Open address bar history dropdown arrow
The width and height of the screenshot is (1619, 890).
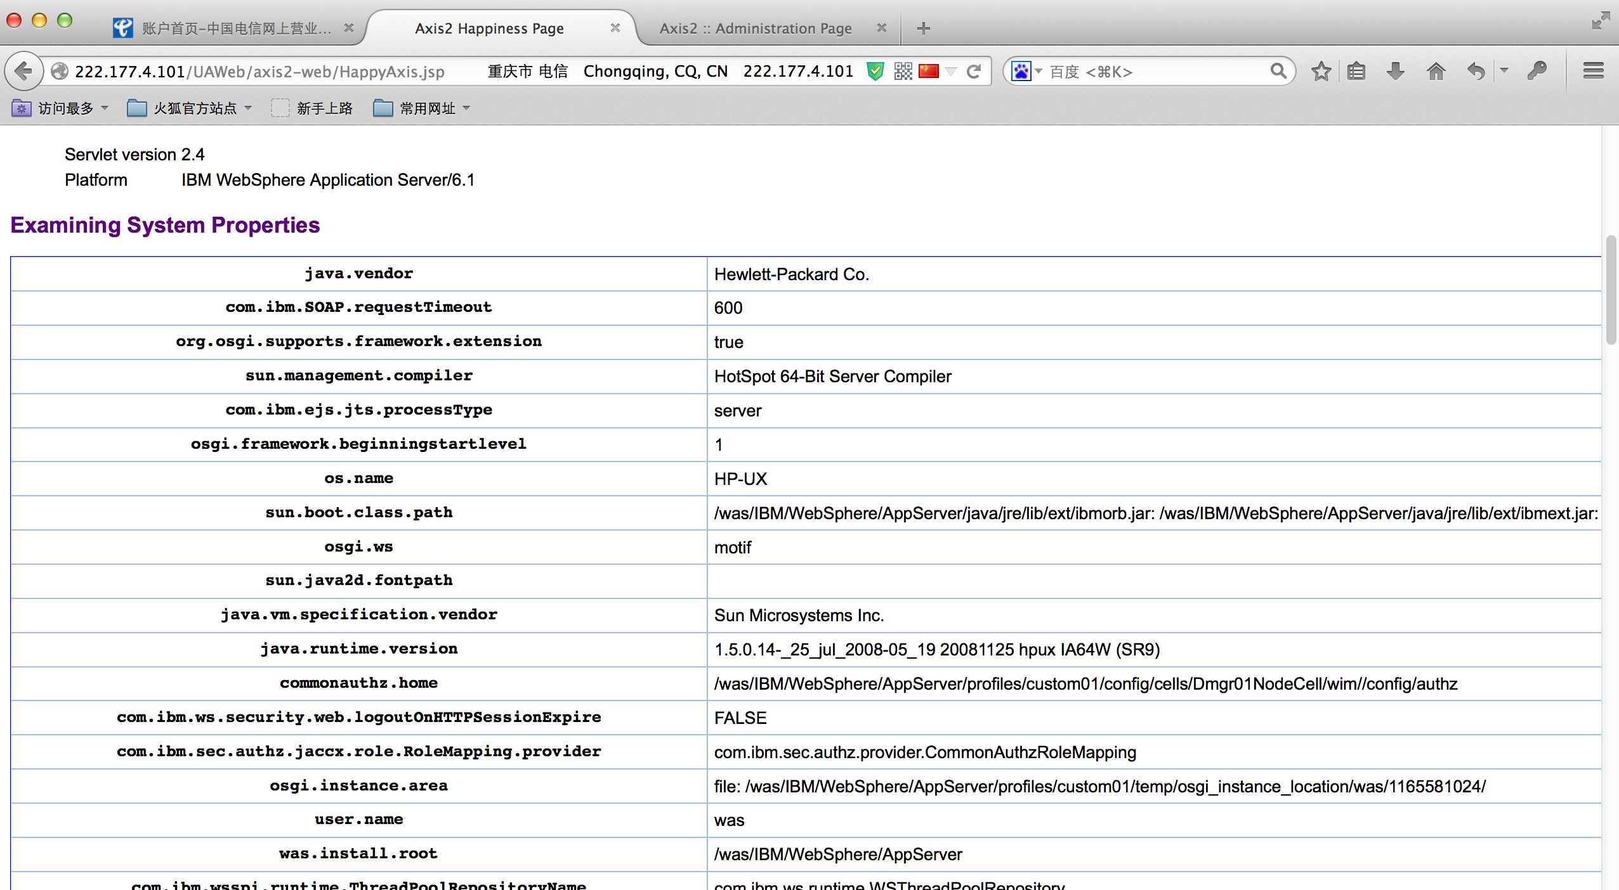pyautogui.click(x=950, y=72)
